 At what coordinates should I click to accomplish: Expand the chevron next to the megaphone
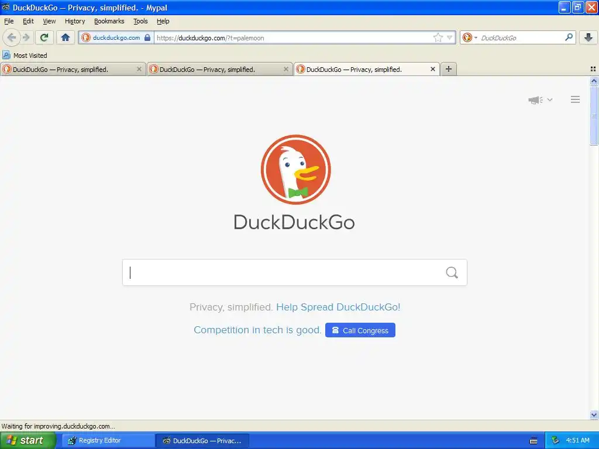[550, 99]
